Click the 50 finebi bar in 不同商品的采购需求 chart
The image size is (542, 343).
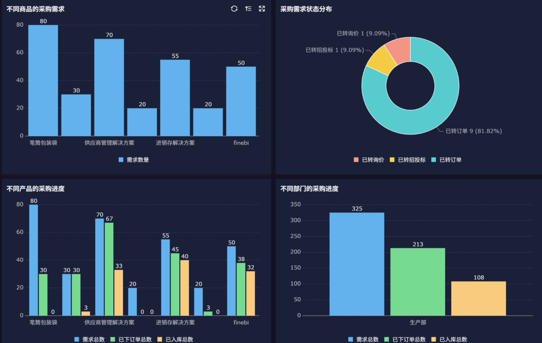pyautogui.click(x=241, y=101)
